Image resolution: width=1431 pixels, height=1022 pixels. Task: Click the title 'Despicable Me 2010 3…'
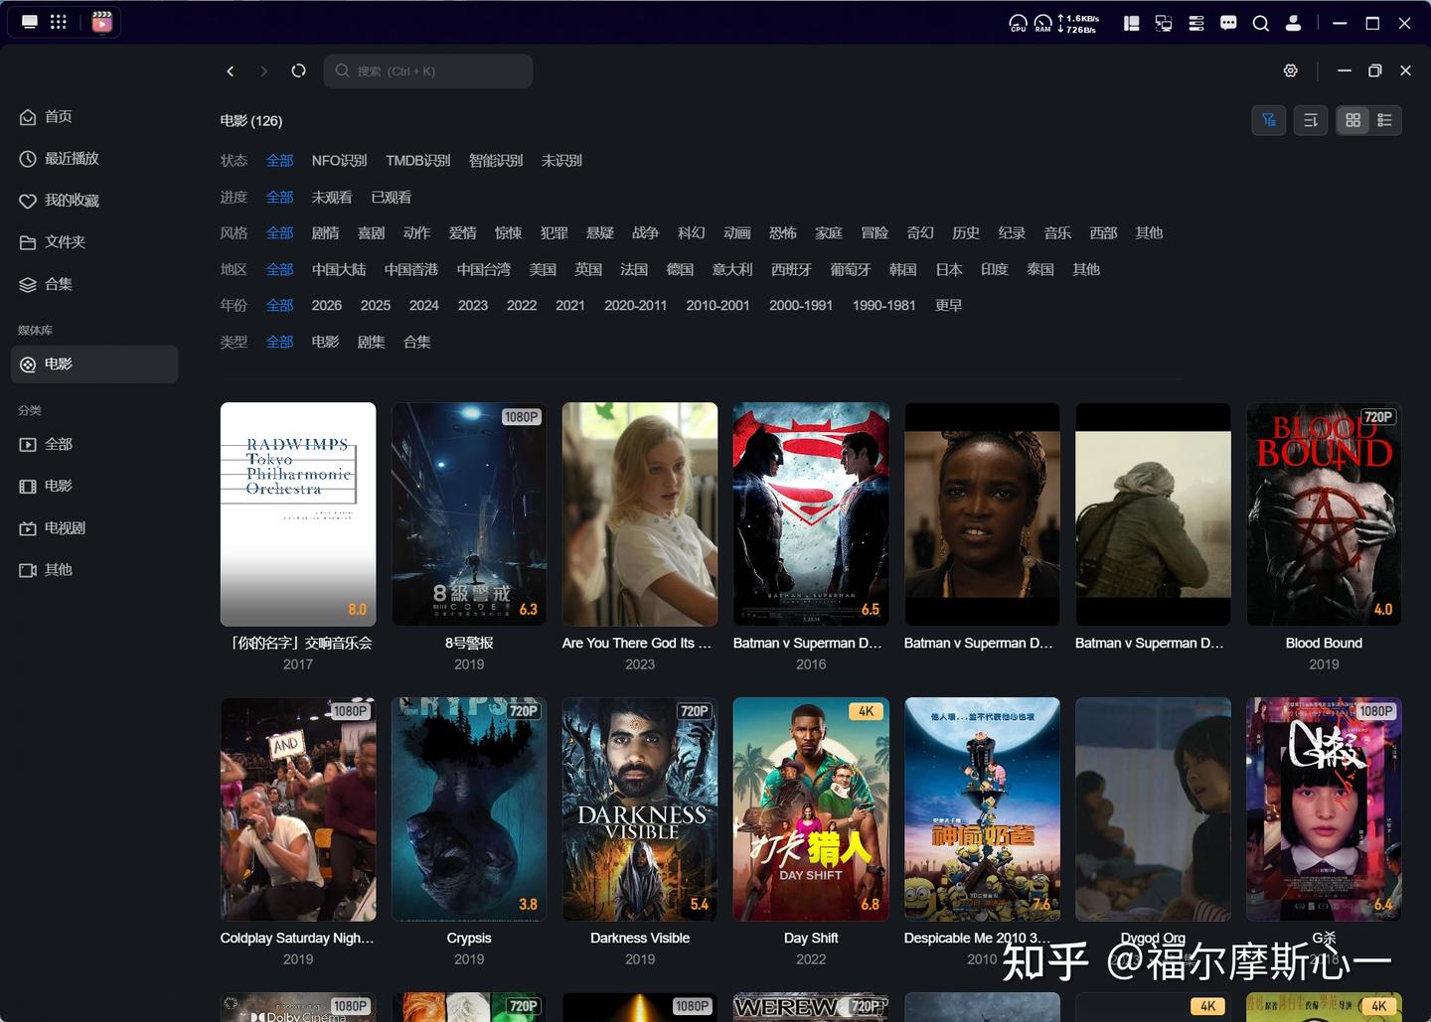[977, 939]
